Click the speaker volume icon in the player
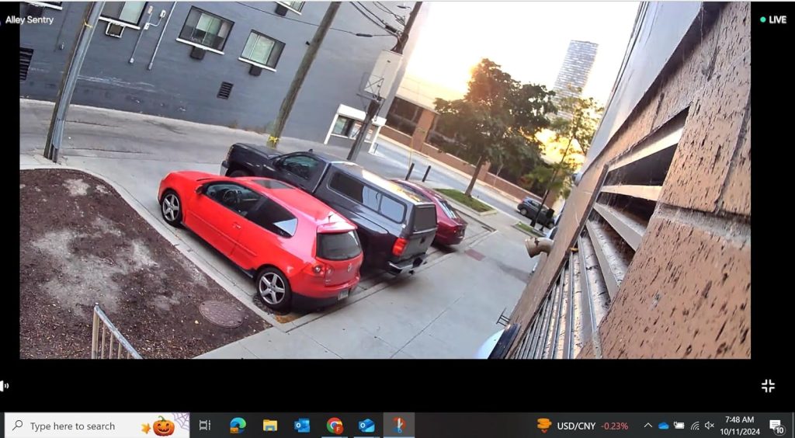 click(x=4, y=386)
